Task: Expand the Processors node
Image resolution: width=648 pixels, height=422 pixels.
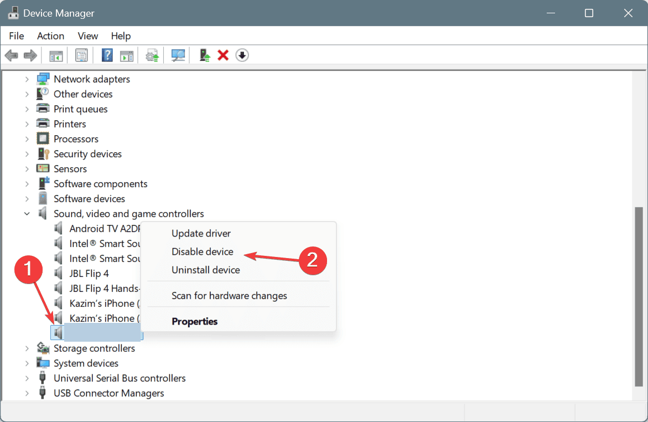Action: coord(27,138)
